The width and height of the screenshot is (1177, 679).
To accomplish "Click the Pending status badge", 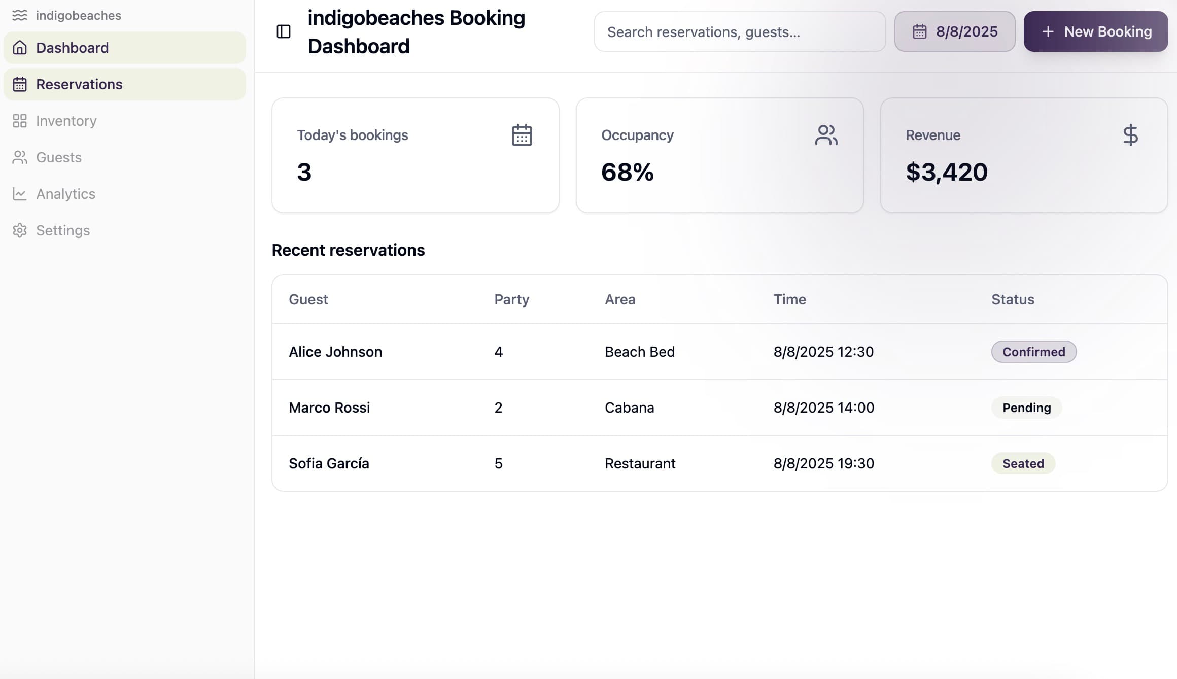I will tap(1026, 408).
